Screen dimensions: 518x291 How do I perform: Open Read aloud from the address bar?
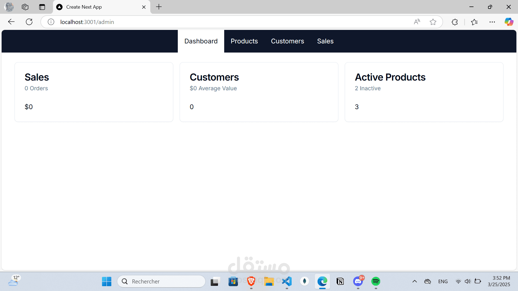click(417, 22)
